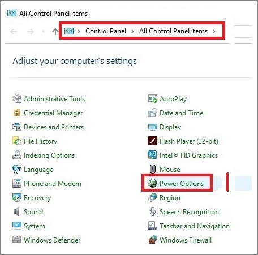Click the Back navigation arrow
The width and height of the screenshot is (258, 255).
[x=14, y=32]
